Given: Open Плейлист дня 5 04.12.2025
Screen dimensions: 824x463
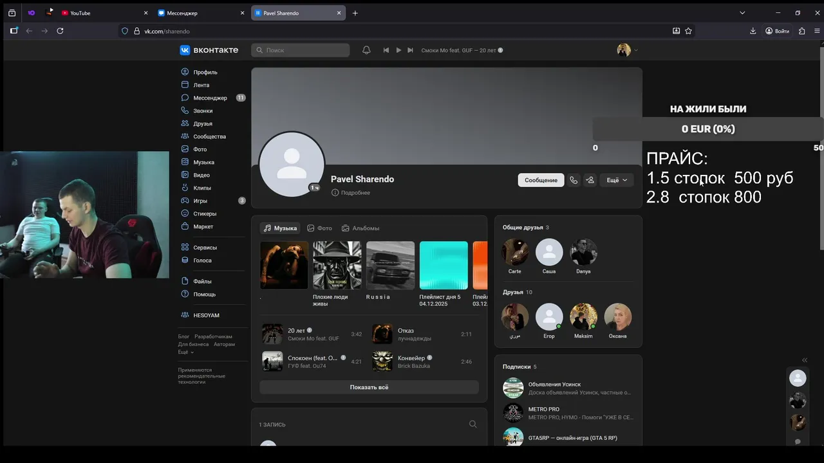Looking at the screenshot, I should [x=444, y=266].
